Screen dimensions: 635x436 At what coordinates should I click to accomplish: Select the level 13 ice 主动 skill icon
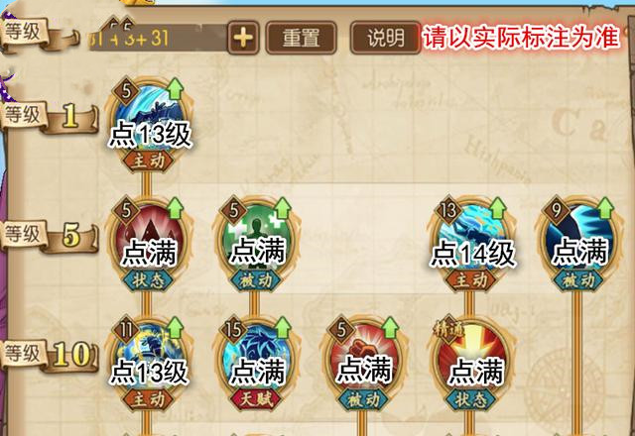click(x=471, y=243)
